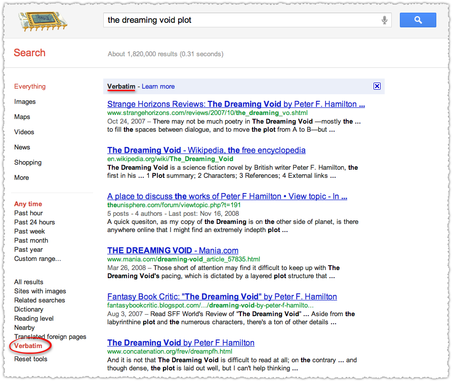Viewport: 452px width, 381px height.
Task: Open The Dreaming Void concatenation.org result
Action: [181, 342]
